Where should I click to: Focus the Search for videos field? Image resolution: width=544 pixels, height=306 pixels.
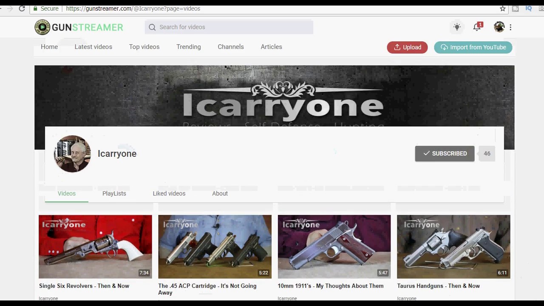(x=229, y=27)
